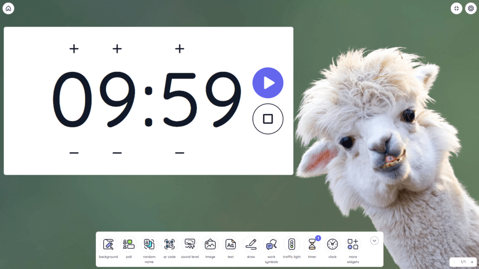Open the background widget
479x269 pixels.
tap(109, 245)
